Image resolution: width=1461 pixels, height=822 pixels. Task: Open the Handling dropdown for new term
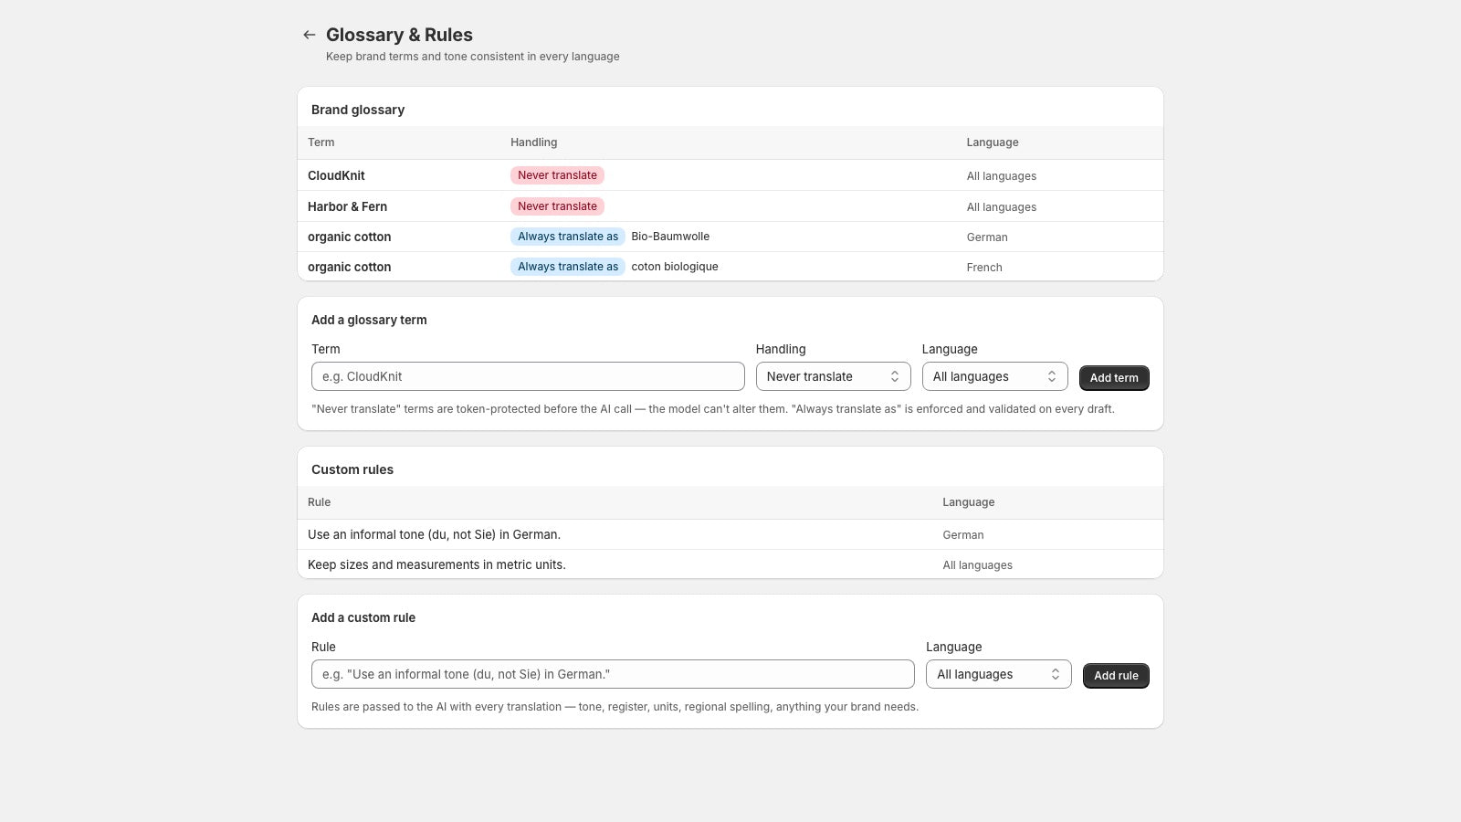coord(833,376)
